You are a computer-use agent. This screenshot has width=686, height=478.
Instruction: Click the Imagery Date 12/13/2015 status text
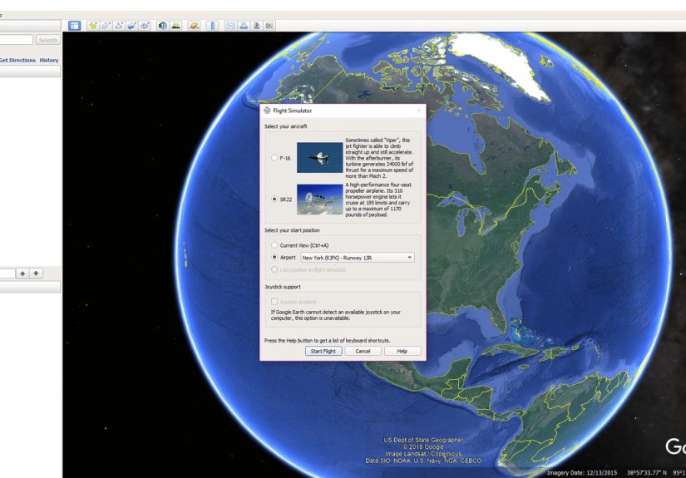tap(582, 473)
